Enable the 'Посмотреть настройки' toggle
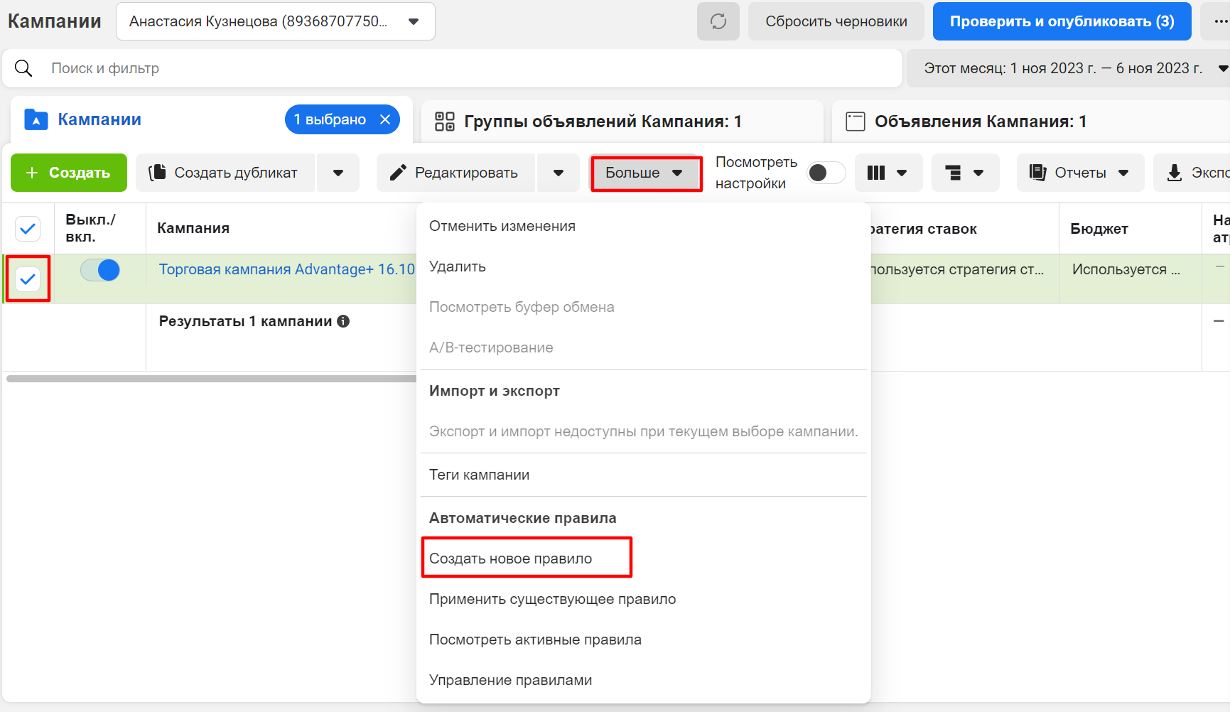 (826, 173)
